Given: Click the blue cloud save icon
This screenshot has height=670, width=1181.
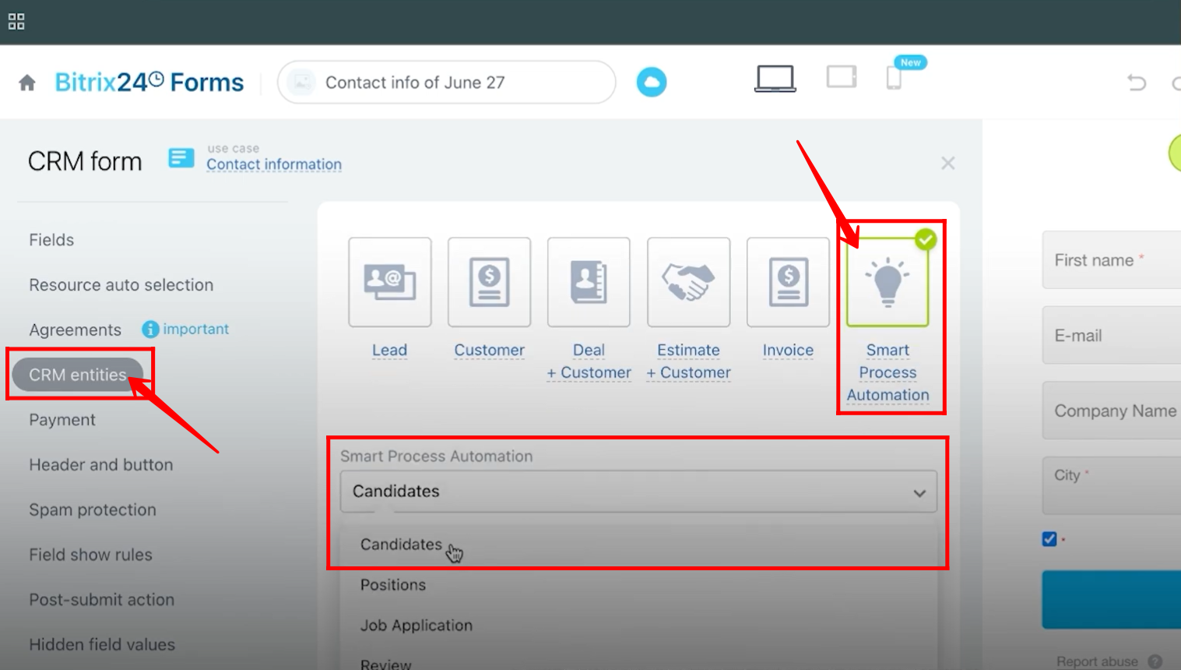Looking at the screenshot, I should [x=652, y=82].
